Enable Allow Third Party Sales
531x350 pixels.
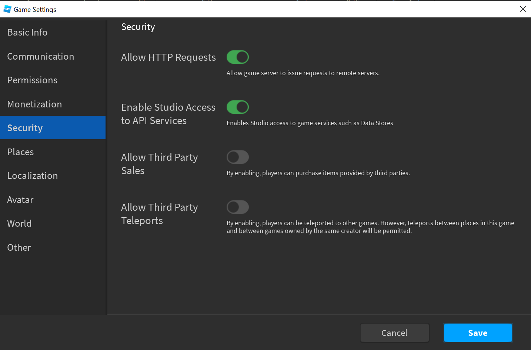coord(237,157)
